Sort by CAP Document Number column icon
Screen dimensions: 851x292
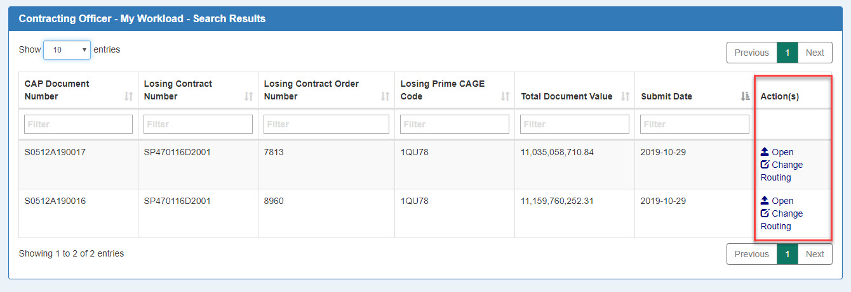129,96
